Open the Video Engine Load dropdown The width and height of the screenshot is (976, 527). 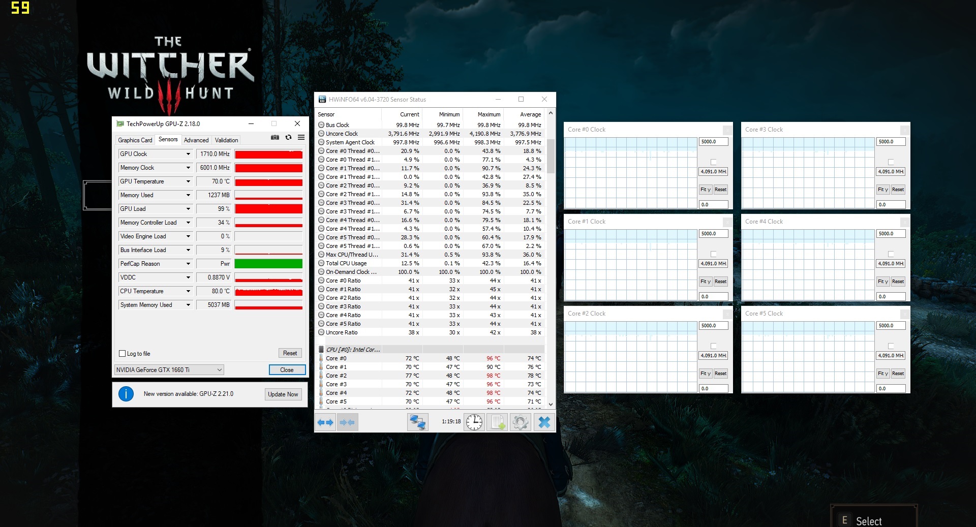click(x=188, y=236)
